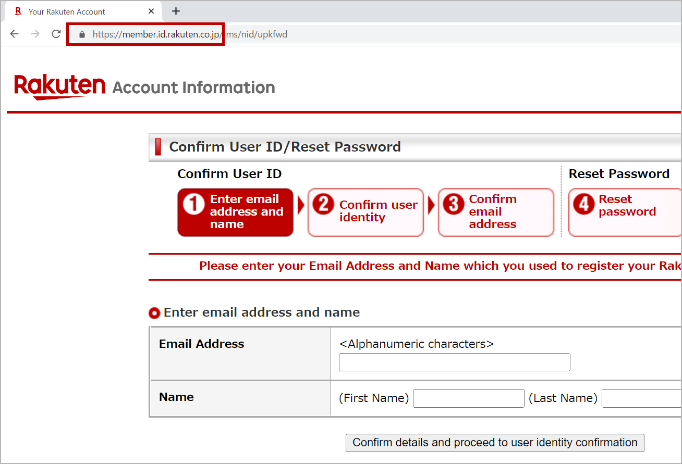Reload the page using the refresh icon
Image resolution: width=682 pixels, height=464 pixels.
(56, 34)
